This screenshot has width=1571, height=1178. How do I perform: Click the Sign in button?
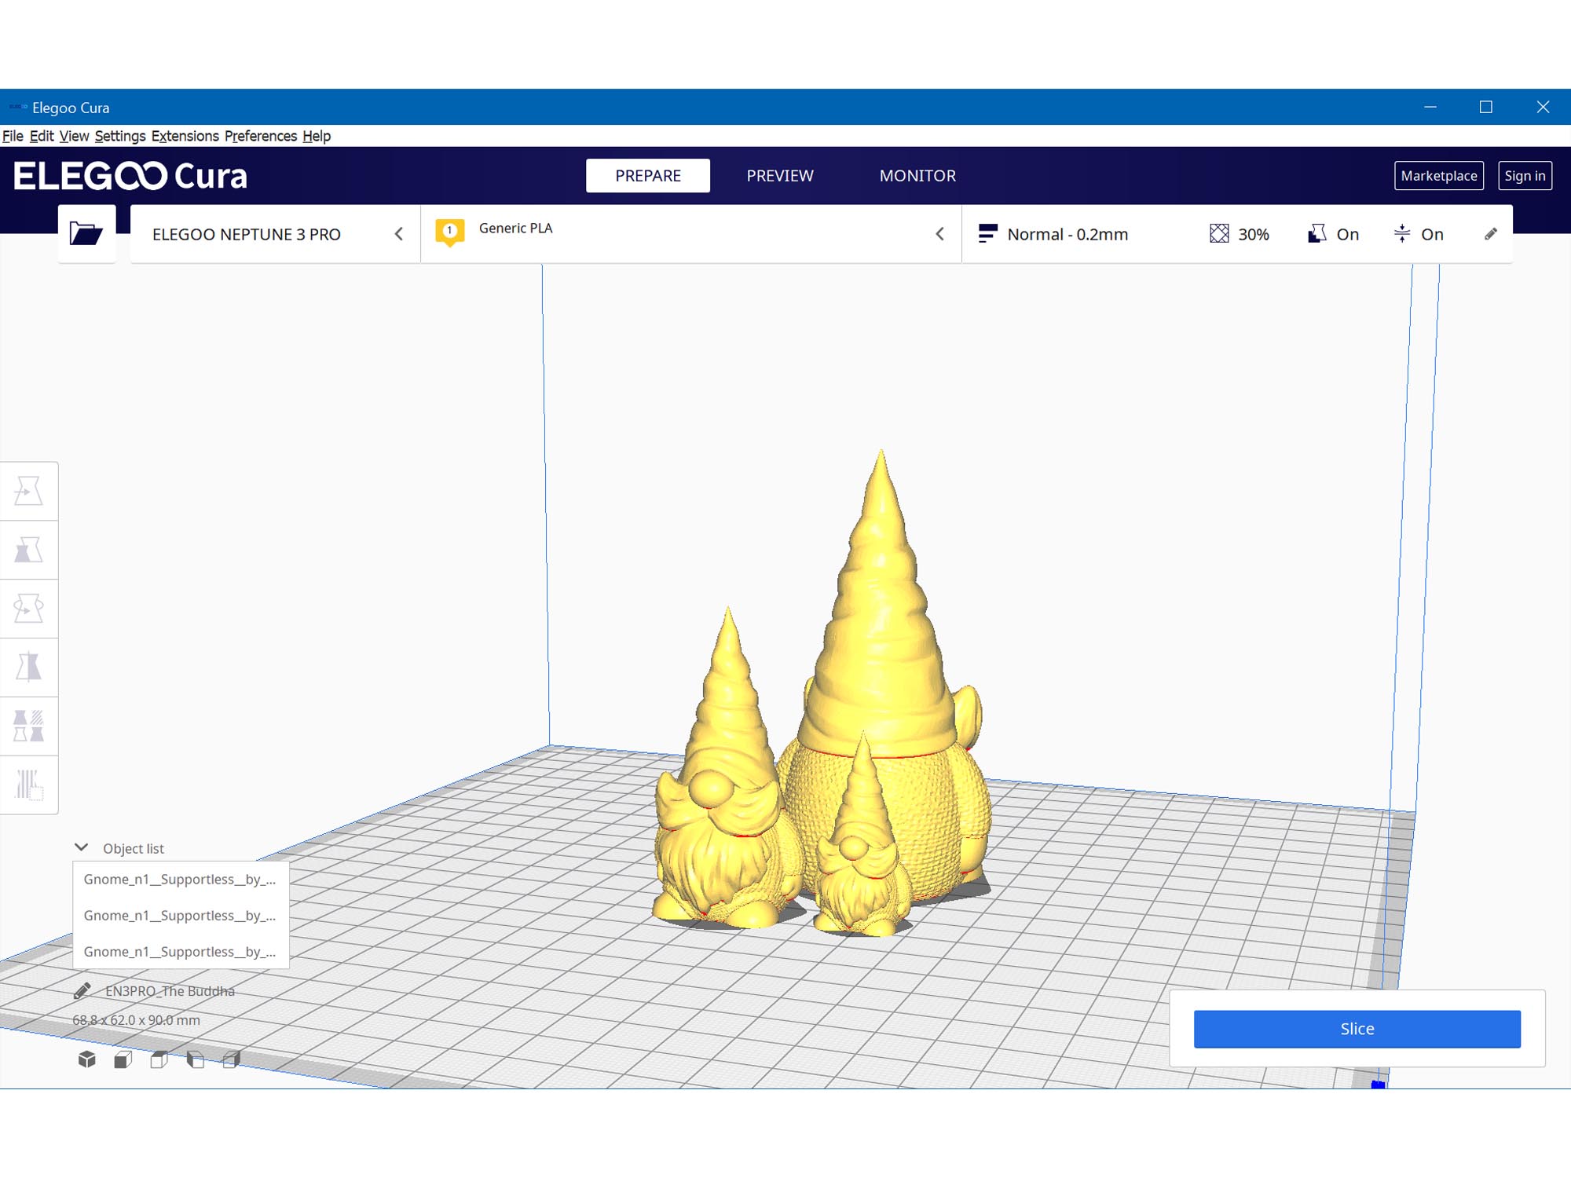coord(1525,176)
